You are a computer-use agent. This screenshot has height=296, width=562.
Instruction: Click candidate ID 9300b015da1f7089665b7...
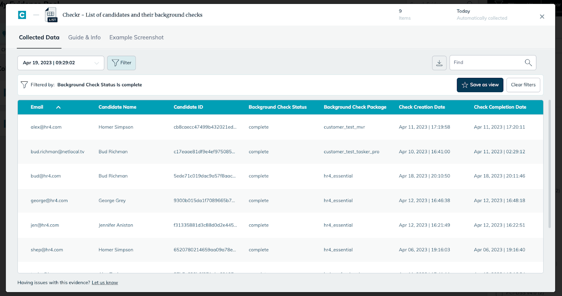[x=204, y=201]
